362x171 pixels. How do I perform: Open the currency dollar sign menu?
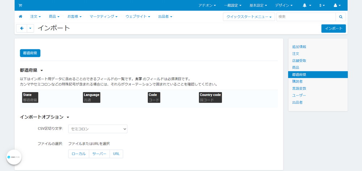(x=322, y=5)
